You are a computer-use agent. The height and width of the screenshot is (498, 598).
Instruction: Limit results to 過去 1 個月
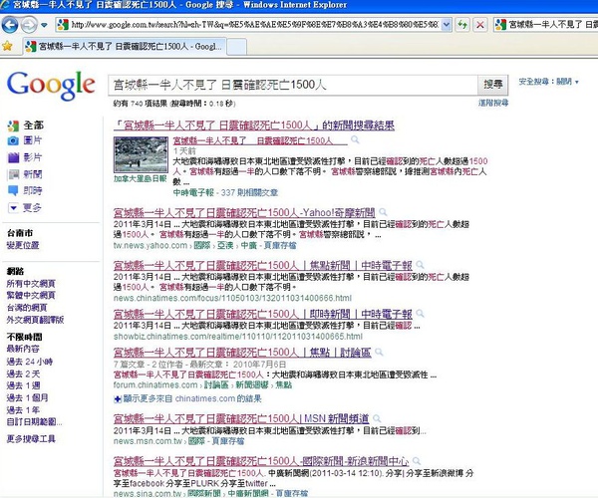[x=27, y=397]
